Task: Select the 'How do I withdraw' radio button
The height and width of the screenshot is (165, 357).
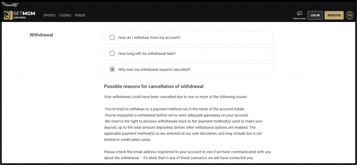Action: [x=112, y=37]
